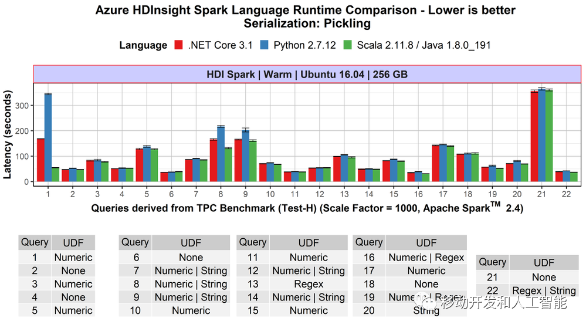Viewport: 586px width, 328px height.
Task: Click the 'None' UDF cell for query 2
Action: (x=73, y=270)
